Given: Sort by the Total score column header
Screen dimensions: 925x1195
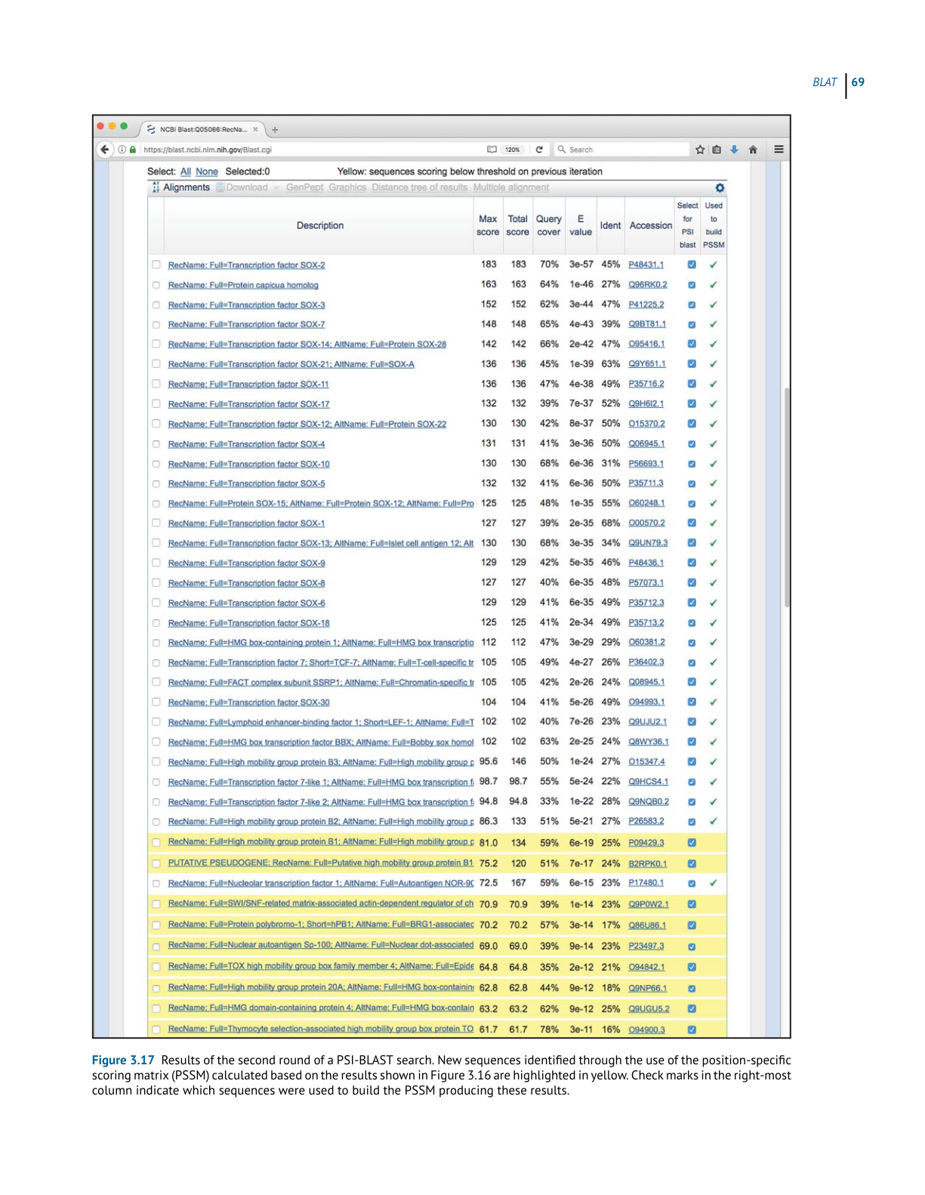Looking at the screenshot, I should click(x=517, y=226).
